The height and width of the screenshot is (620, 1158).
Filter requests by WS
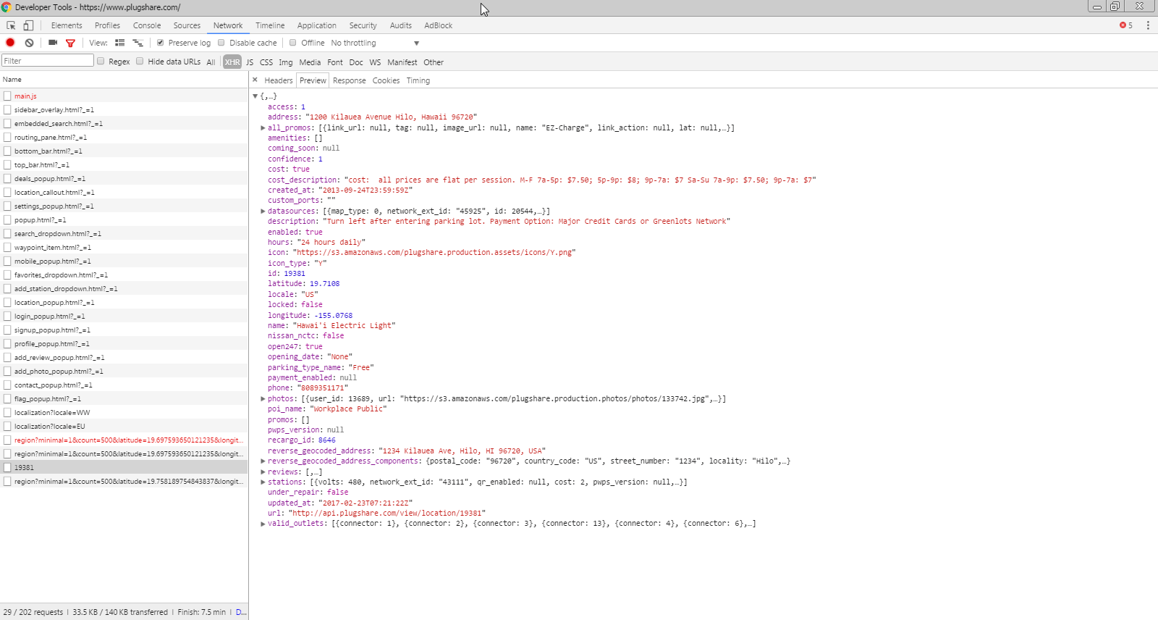[375, 62]
